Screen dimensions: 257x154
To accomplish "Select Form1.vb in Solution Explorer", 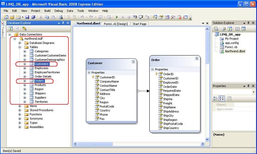I will point(231,47).
